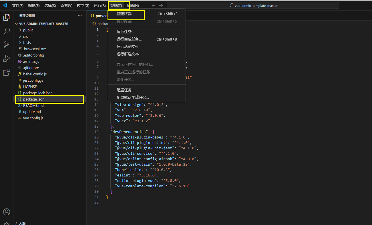
Task: Collapse the VUE-ADMIN-TEMPLATE-MASTER root folder
Action: 17,24
